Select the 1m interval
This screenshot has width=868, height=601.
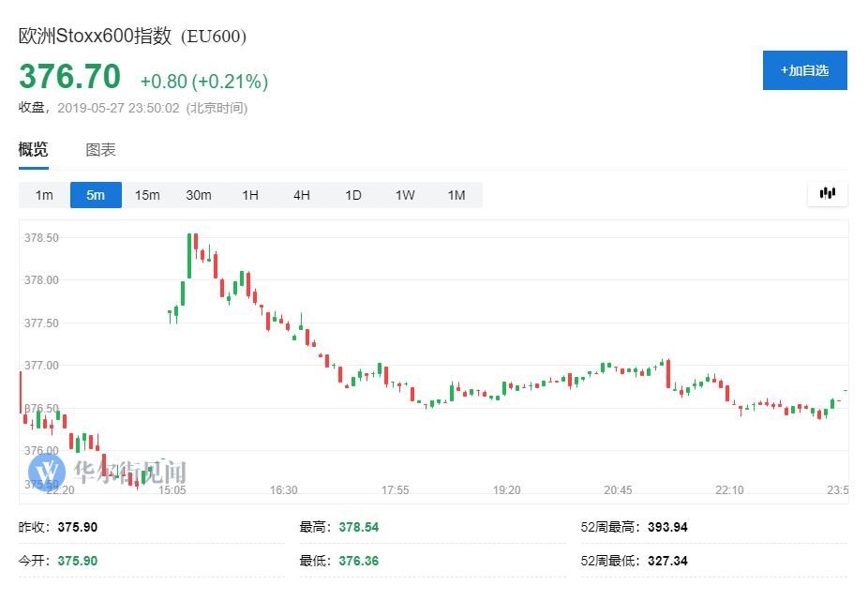click(44, 195)
